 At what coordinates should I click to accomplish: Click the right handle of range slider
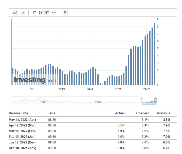tap(155, 100)
